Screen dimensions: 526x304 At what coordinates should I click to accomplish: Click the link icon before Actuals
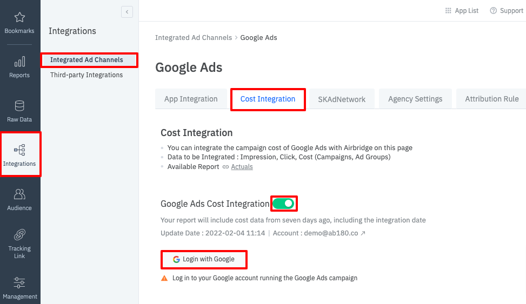[226, 167]
